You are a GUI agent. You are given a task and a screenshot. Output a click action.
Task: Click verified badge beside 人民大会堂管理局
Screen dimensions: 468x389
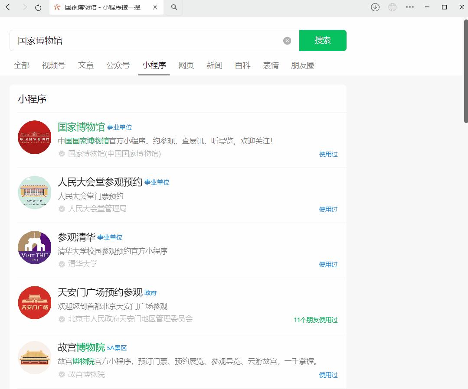[62, 209]
